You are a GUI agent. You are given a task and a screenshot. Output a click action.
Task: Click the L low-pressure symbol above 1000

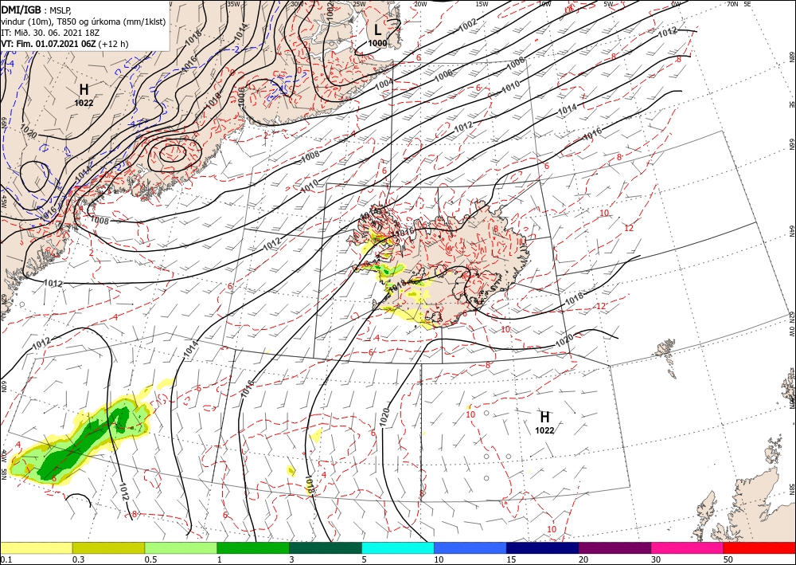[377, 30]
